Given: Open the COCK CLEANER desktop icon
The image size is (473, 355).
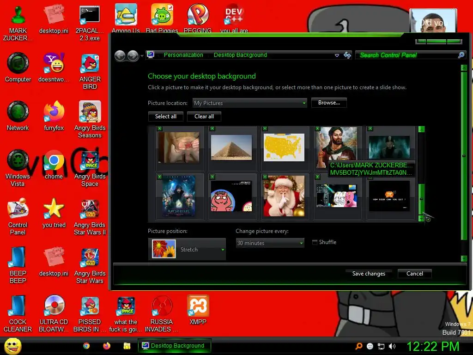Looking at the screenshot, I should (18, 314).
